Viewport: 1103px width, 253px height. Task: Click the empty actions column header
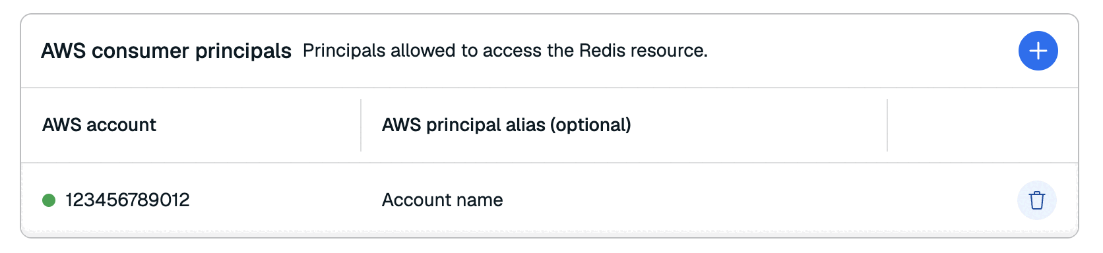[x=982, y=125]
